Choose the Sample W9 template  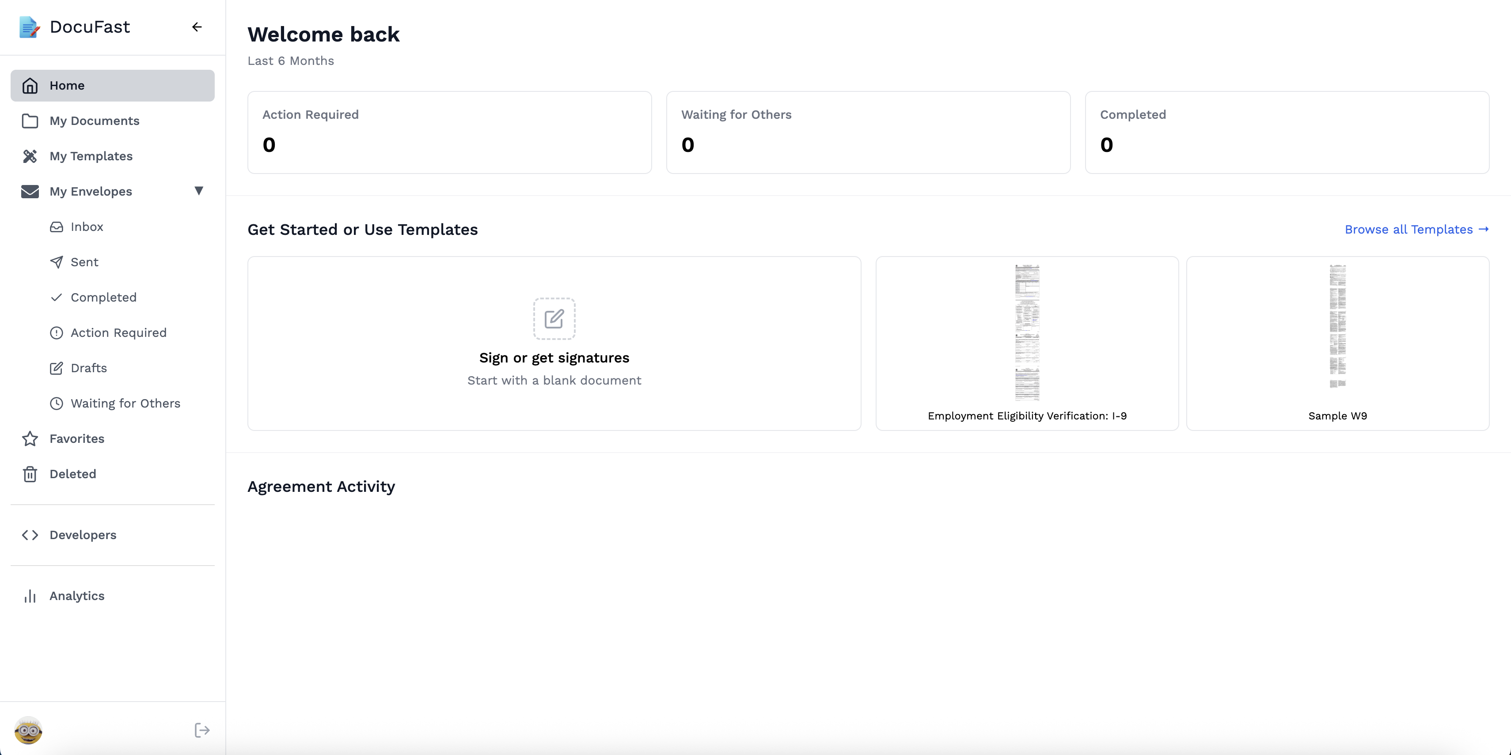pyautogui.click(x=1337, y=344)
